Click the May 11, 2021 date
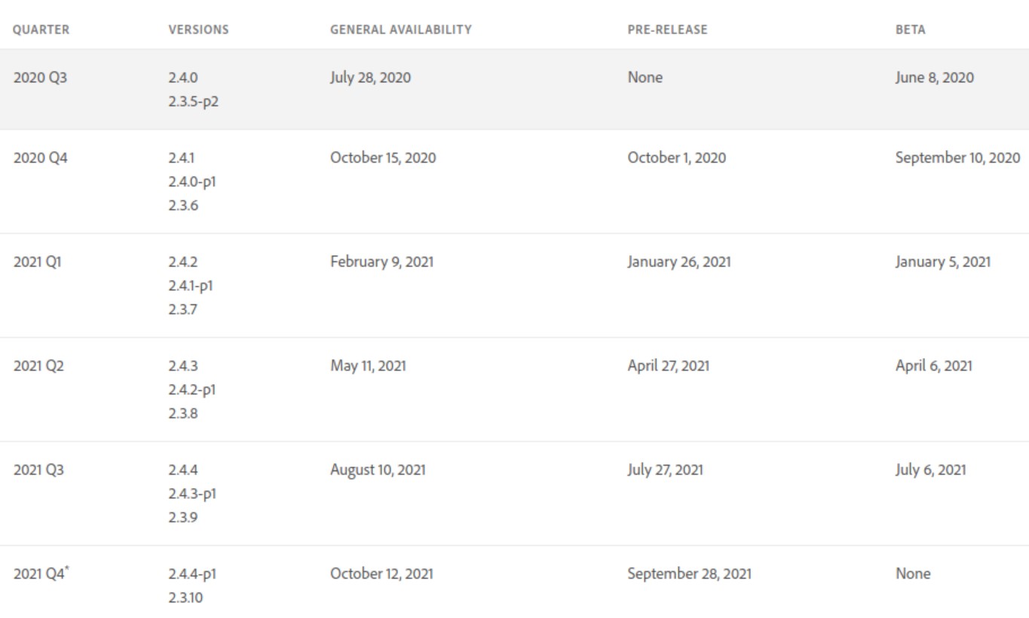1029x618 pixels. [x=369, y=366]
